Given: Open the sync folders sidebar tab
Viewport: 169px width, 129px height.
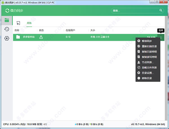Looking at the screenshot, I should (x=7, y=20).
